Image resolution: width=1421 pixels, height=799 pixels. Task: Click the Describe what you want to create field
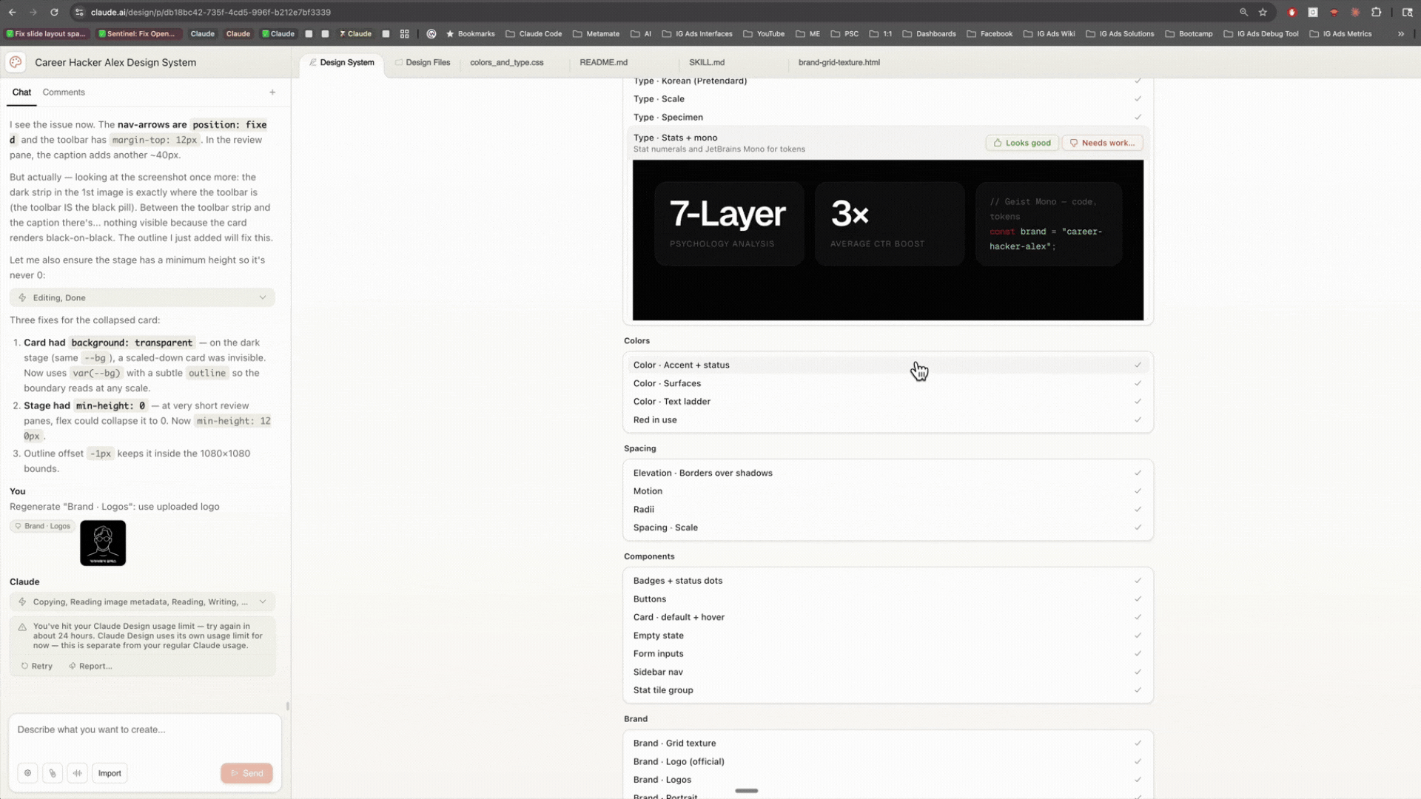(x=145, y=729)
